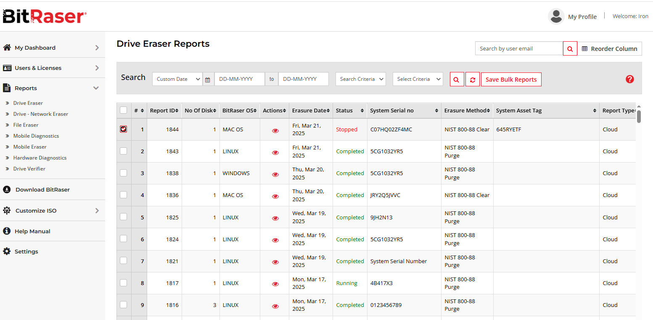Click the calendar icon beside date field

tap(207, 79)
